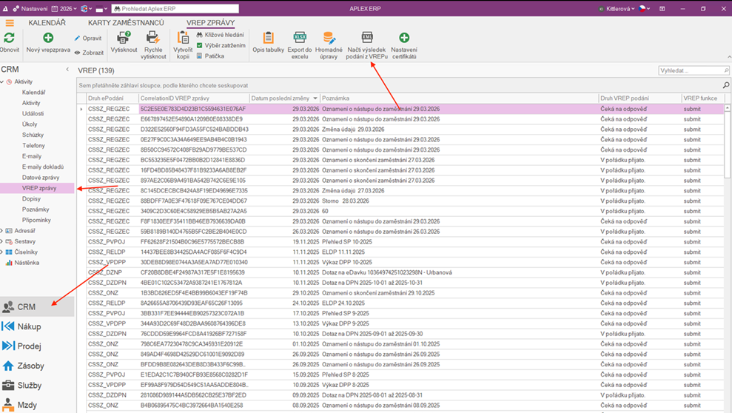Click the Vyhledat search field

pyautogui.click(x=690, y=71)
